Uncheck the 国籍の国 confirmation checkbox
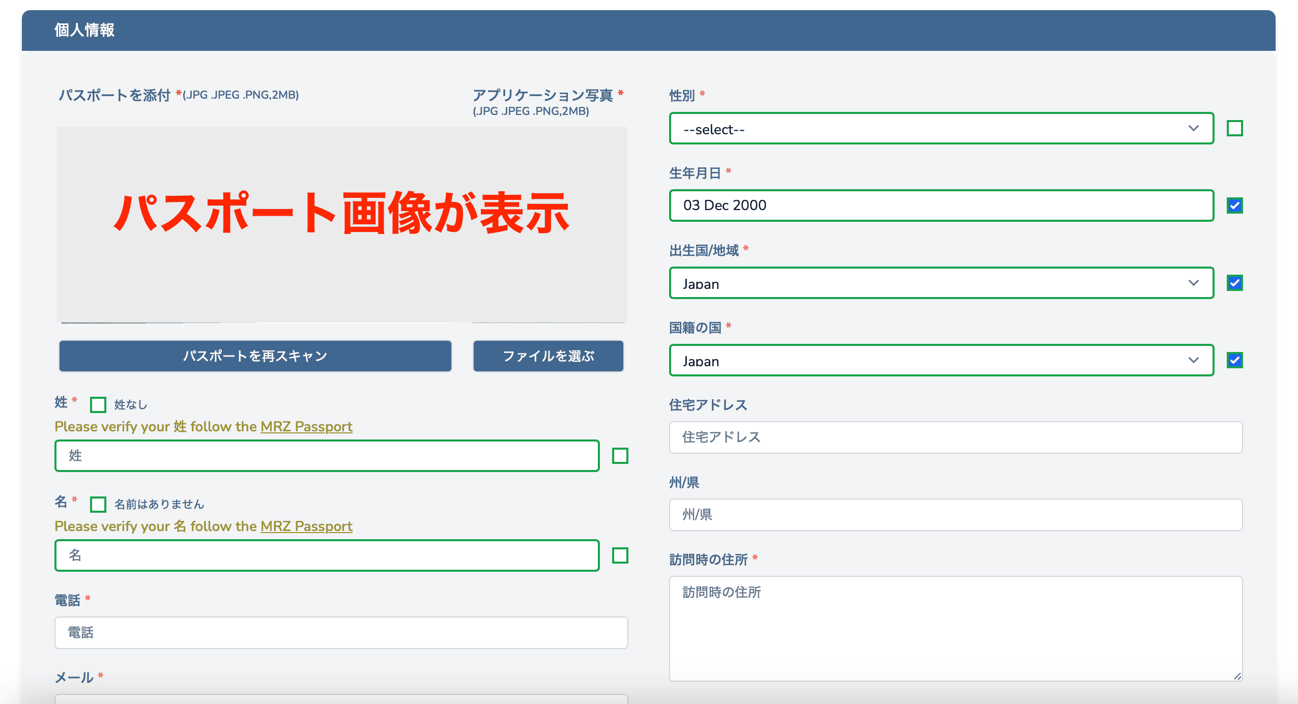Viewport: 1298px width, 704px height. 1234,360
